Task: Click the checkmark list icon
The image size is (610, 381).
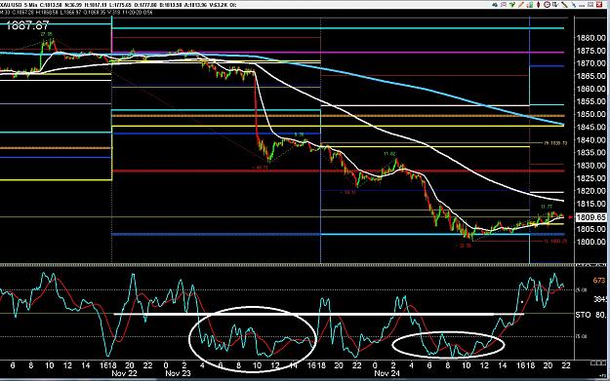Action: pyautogui.click(x=555, y=5)
